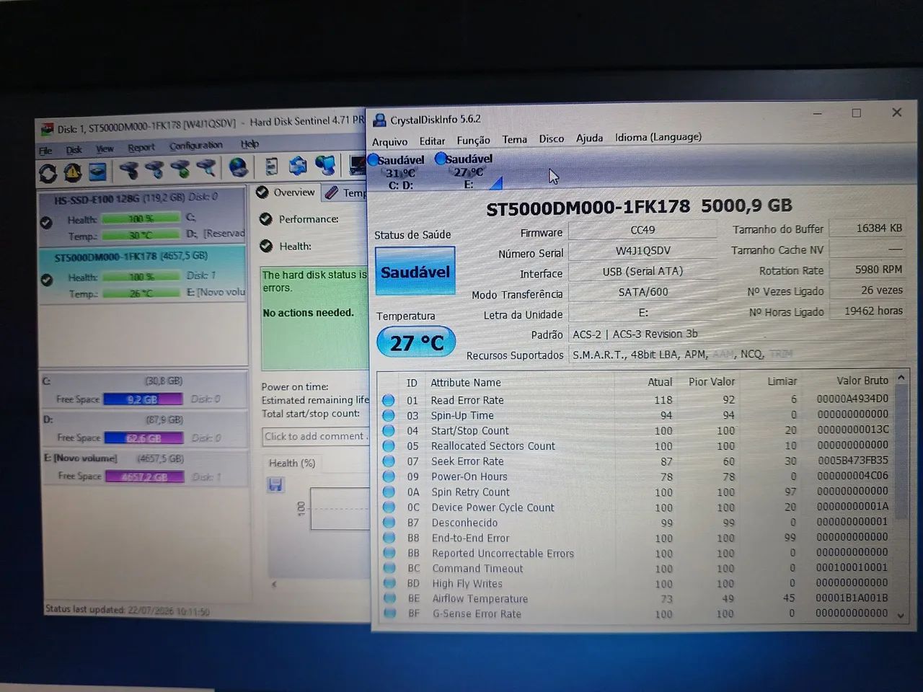Click the Hard Disk Sentinel title bar app icon
923x692 pixels.
[46, 129]
